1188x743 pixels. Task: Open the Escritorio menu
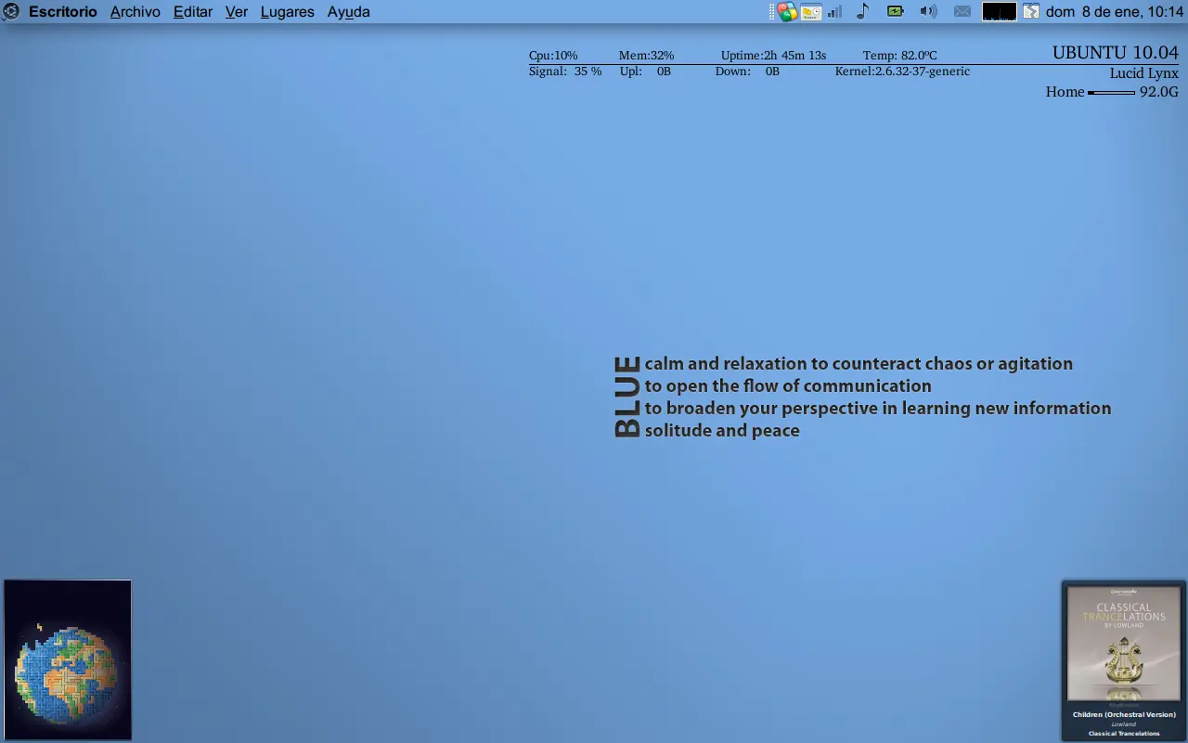63,12
